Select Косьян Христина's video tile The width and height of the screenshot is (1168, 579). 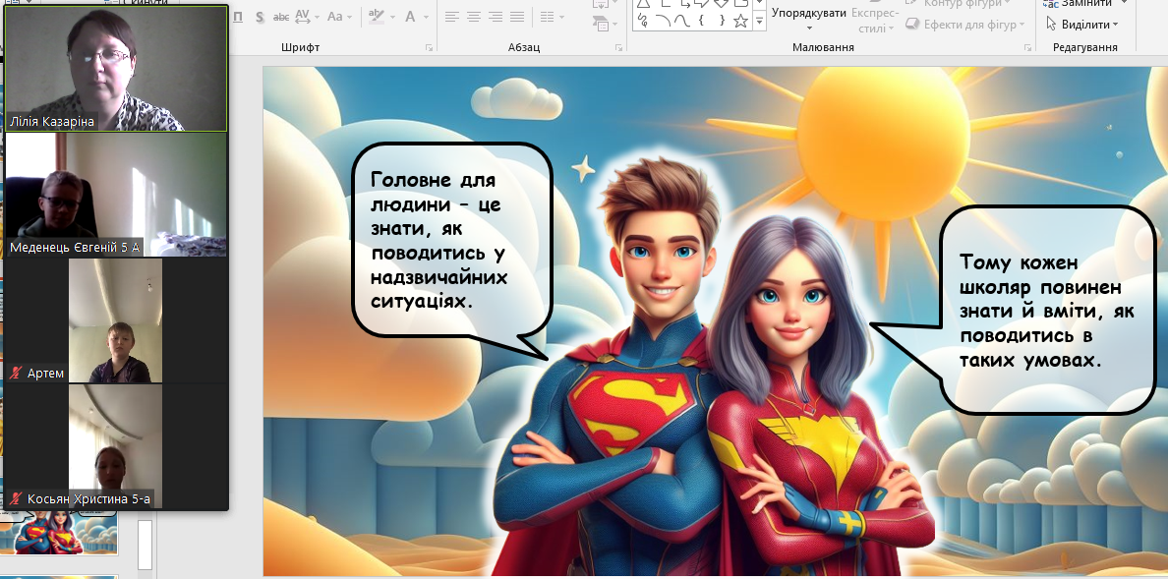[115, 447]
